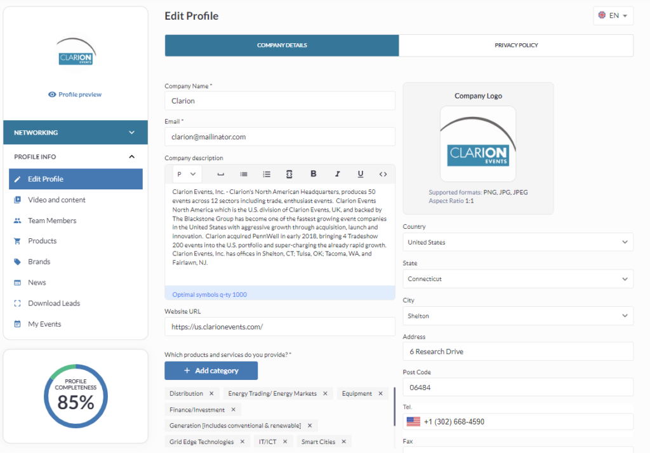The width and height of the screenshot is (650, 453).
Task: Switch to the PRIVACY POLICY tab
Action: [516, 45]
